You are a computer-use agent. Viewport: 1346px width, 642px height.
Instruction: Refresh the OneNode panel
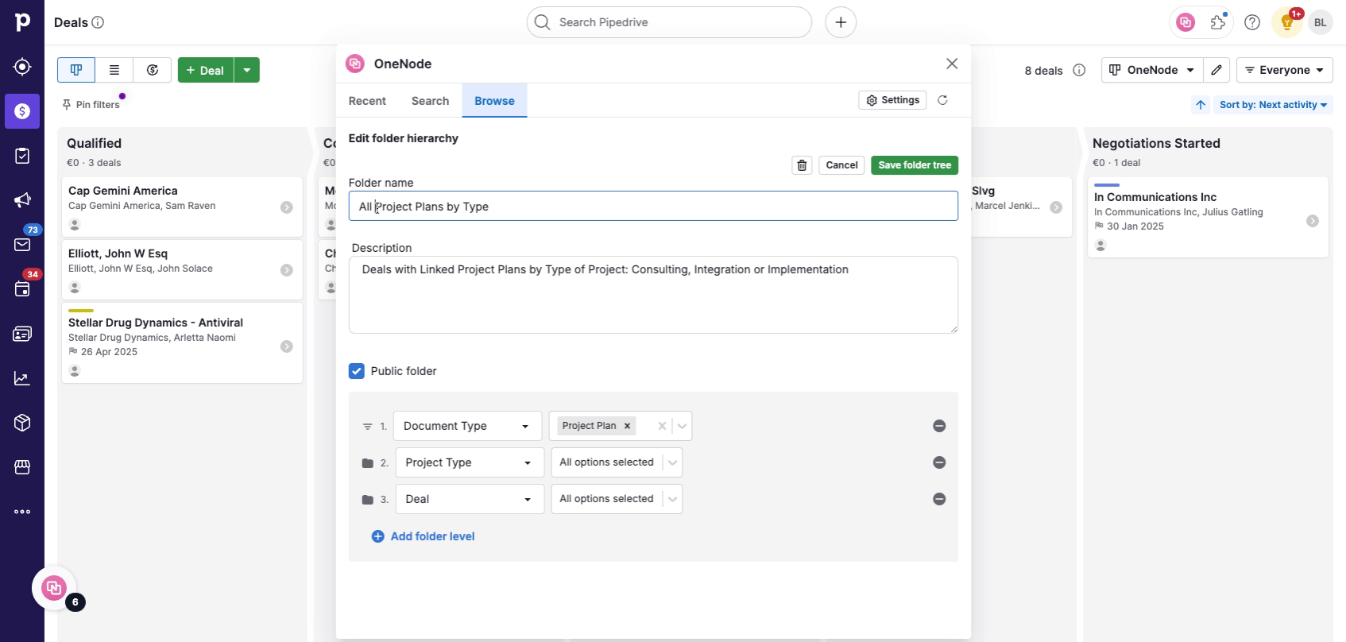pyautogui.click(x=942, y=100)
